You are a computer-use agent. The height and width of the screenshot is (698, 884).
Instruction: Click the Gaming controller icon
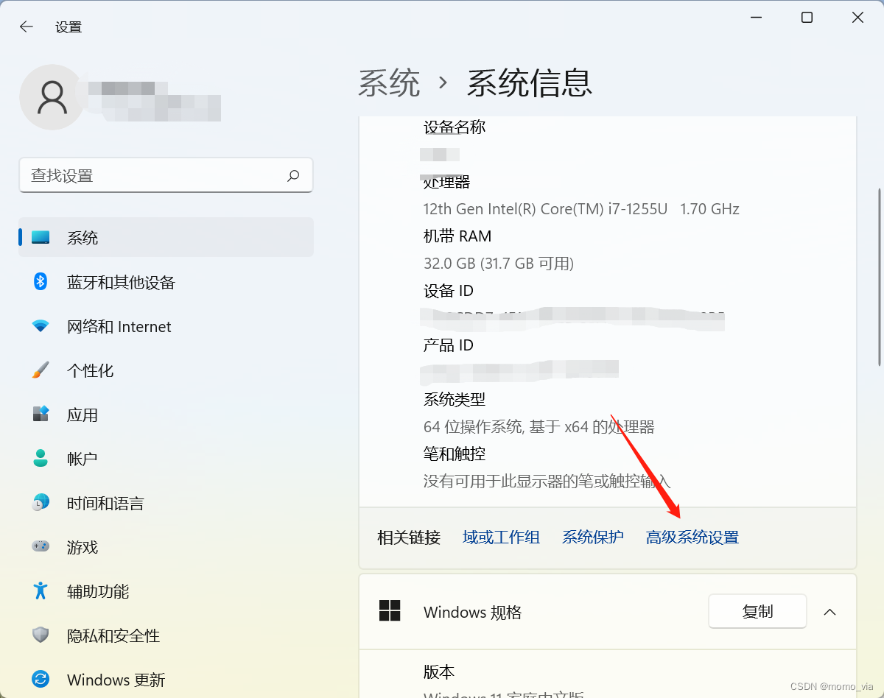point(41,546)
